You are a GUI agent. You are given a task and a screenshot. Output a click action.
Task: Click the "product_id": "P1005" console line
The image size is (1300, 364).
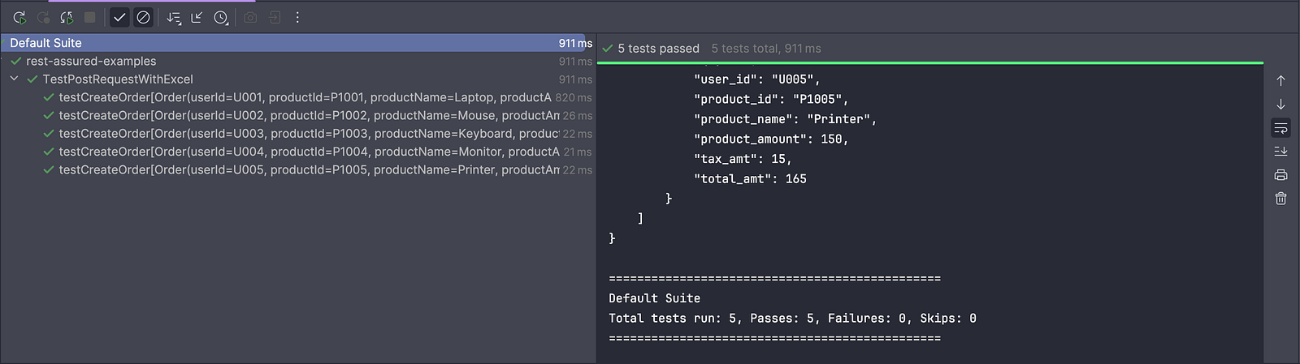click(771, 99)
